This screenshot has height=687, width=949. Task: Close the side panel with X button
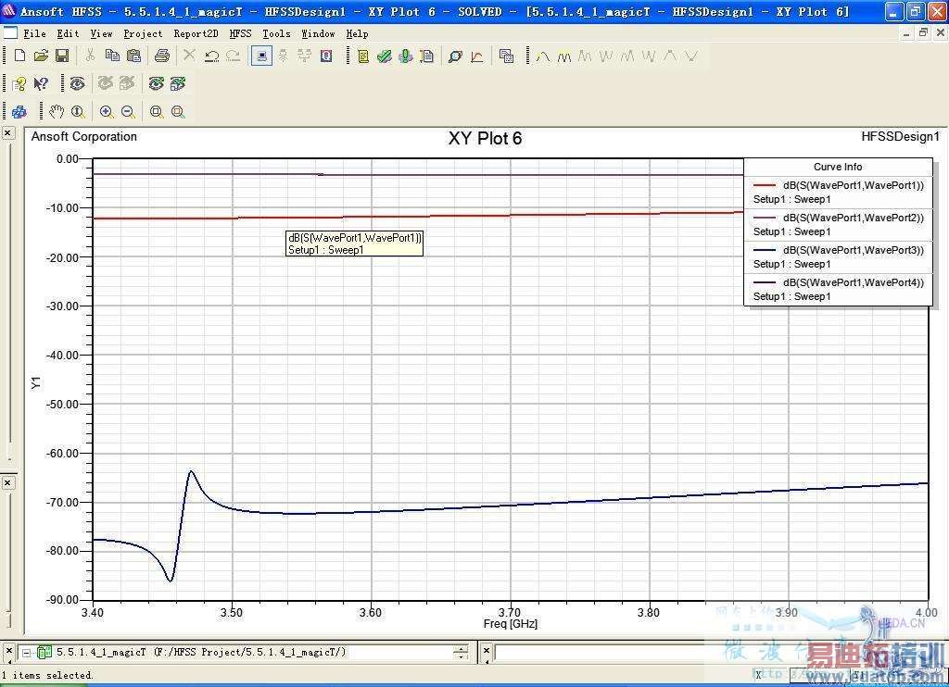7,133
